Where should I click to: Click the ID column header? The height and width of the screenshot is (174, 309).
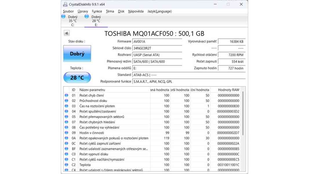74,90
